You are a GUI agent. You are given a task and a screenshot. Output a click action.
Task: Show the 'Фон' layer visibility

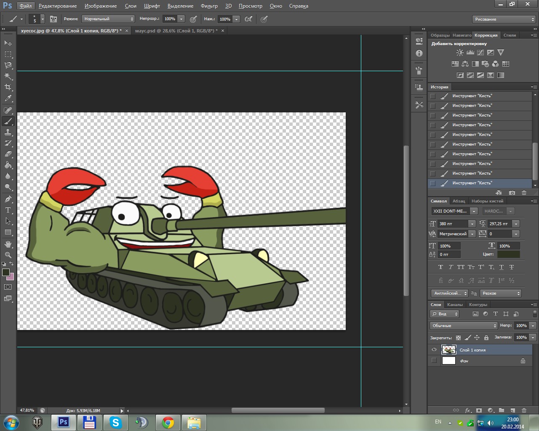[434, 361]
